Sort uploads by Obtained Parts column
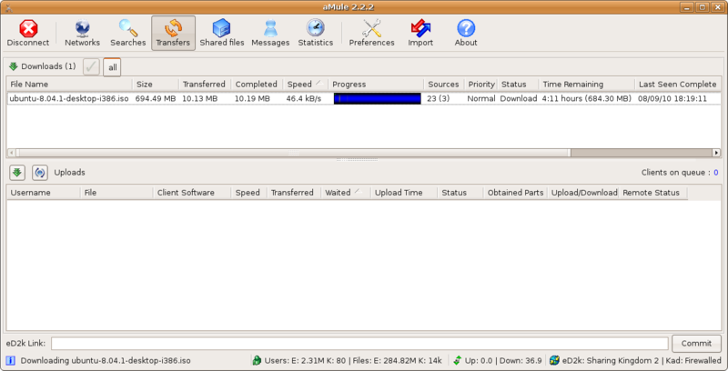Image resolution: width=728 pixels, height=371 pixels. 515,193
